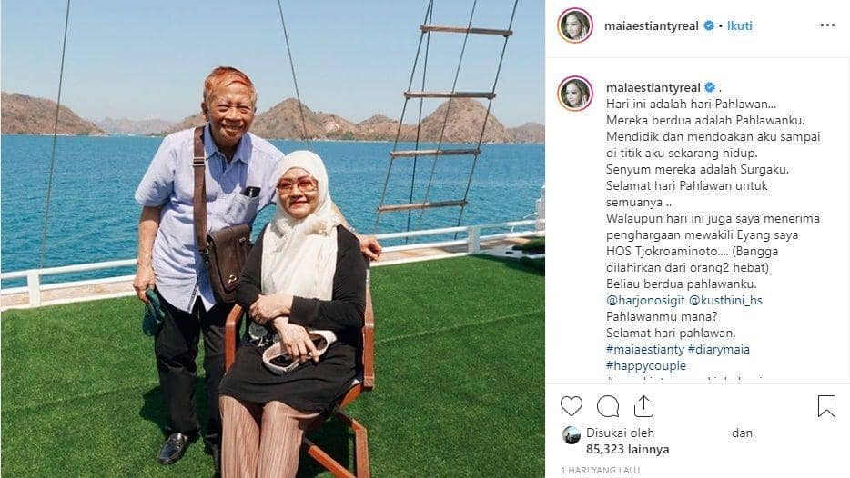Open the couple photo on the boat
The width and height of the screenshot is (850, 478).
tap(273, 239)
